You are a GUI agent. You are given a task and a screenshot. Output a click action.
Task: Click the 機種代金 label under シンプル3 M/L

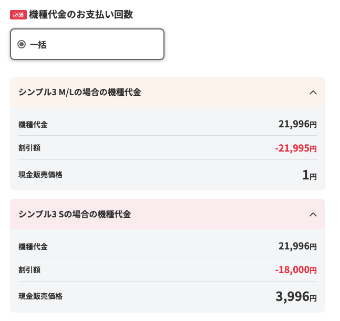tap(33, 125)
